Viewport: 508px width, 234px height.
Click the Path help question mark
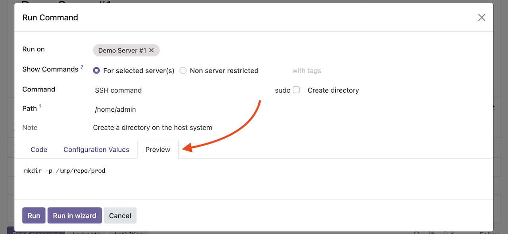click(40, 106)
